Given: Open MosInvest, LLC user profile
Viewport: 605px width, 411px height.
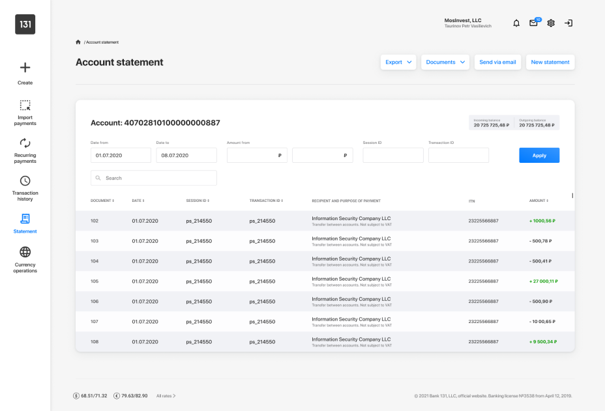Looking at the screenshot, I should click(x=467, y=23).
